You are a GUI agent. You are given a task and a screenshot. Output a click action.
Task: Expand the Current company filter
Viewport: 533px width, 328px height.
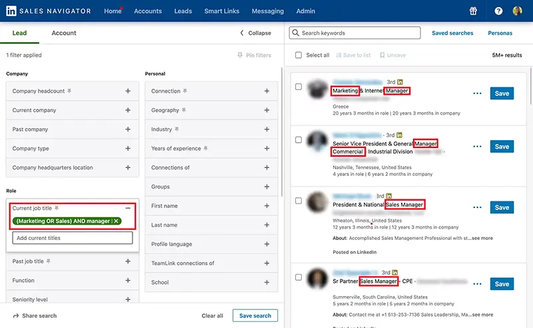coord(128,110)
